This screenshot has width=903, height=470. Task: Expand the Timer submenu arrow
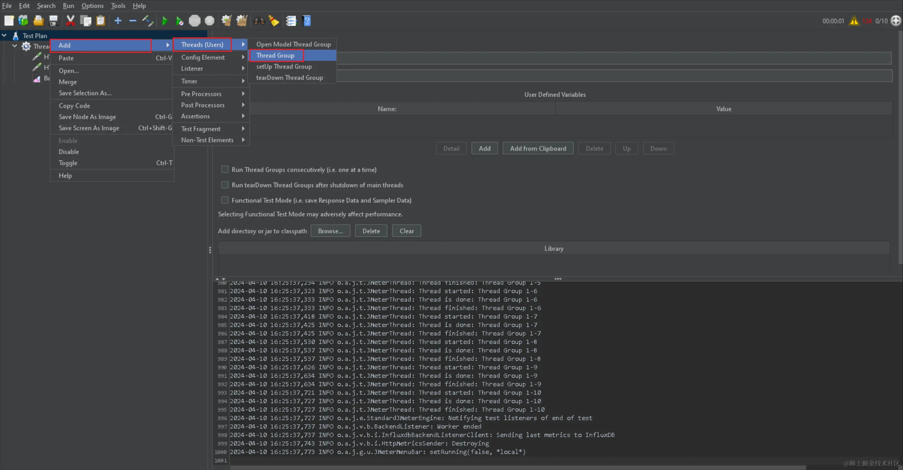[243, 81]
